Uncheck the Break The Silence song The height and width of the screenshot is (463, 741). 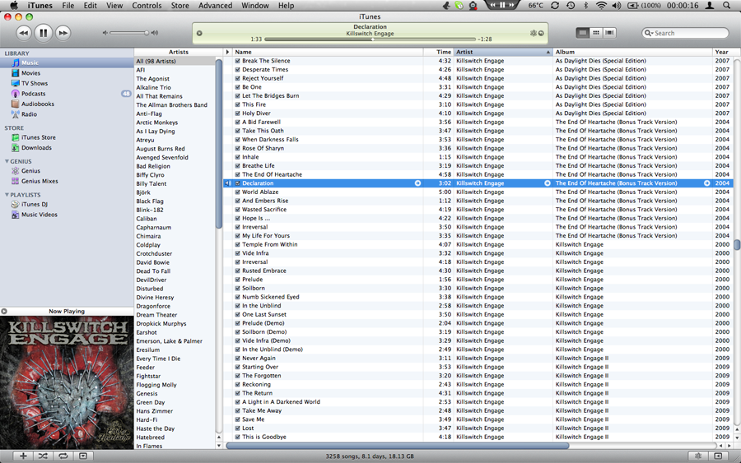(238, 61)
